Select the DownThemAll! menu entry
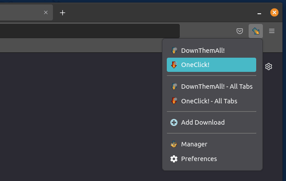The image size is (286, 181). (x=203, y=51)
